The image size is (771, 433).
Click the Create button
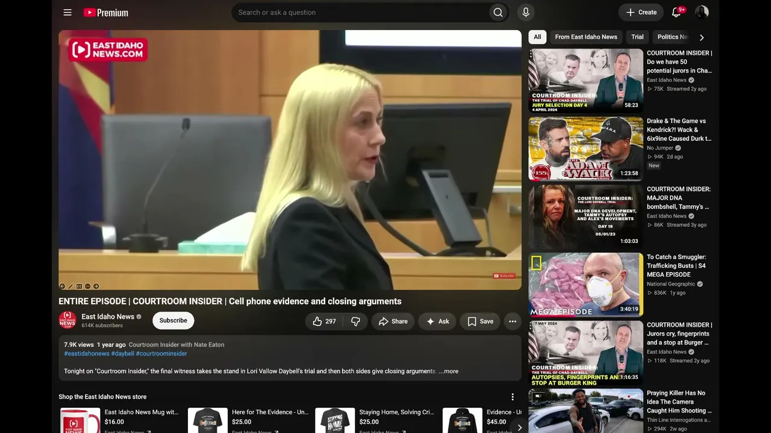[x=641, y=12]
